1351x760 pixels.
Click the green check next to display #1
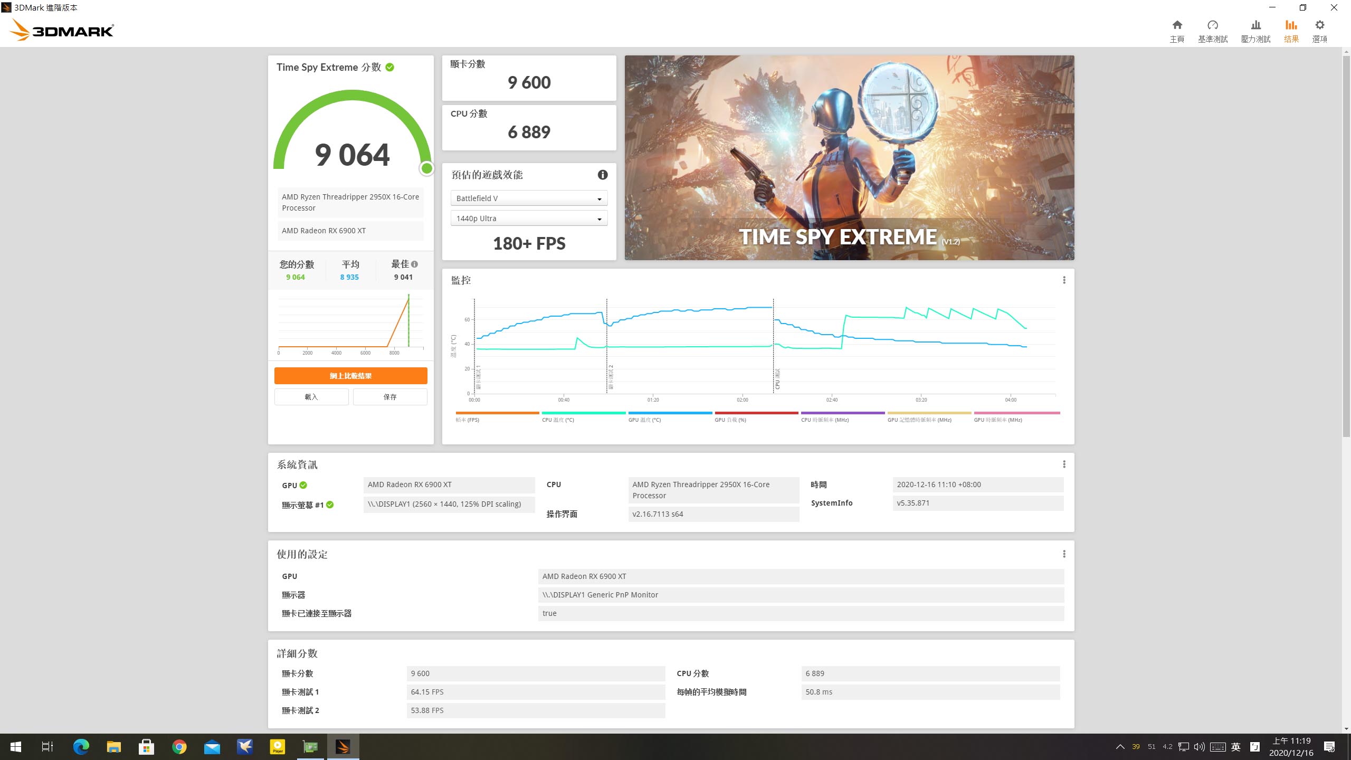[330, 505]
